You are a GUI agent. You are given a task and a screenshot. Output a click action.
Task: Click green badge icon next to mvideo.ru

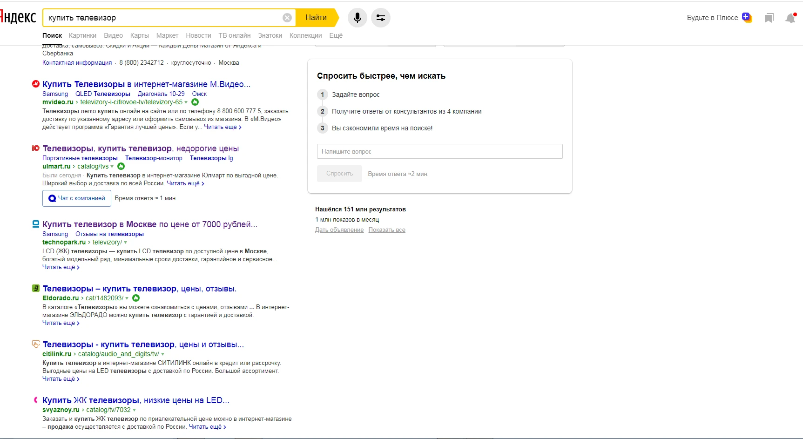coord(195,102)
